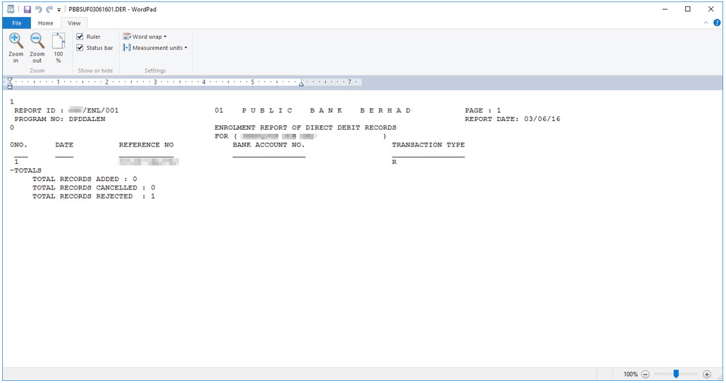Open Customize Quick Access Toolbar arrow
This screenshot has width=726, height=383.
coord(59,10)
